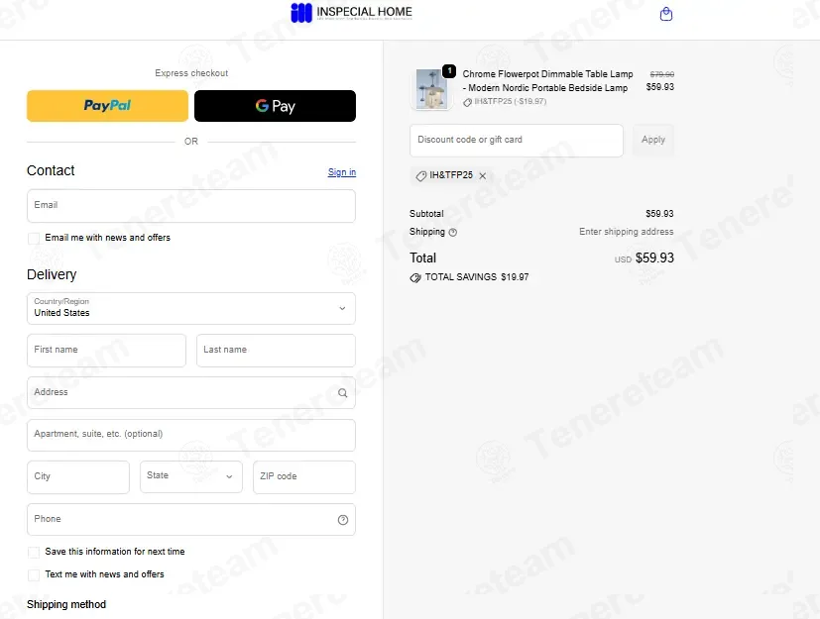
Task: Pay with the Google Pay button
Action: tap(275, 106)
